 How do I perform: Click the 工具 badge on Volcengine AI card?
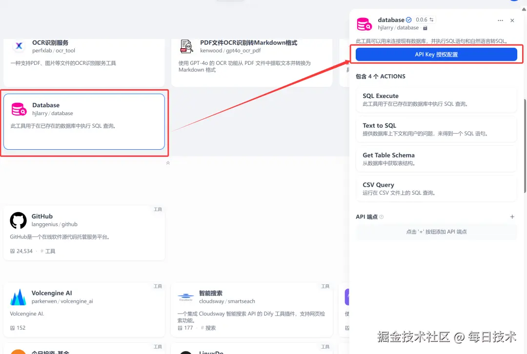(158, 286)
